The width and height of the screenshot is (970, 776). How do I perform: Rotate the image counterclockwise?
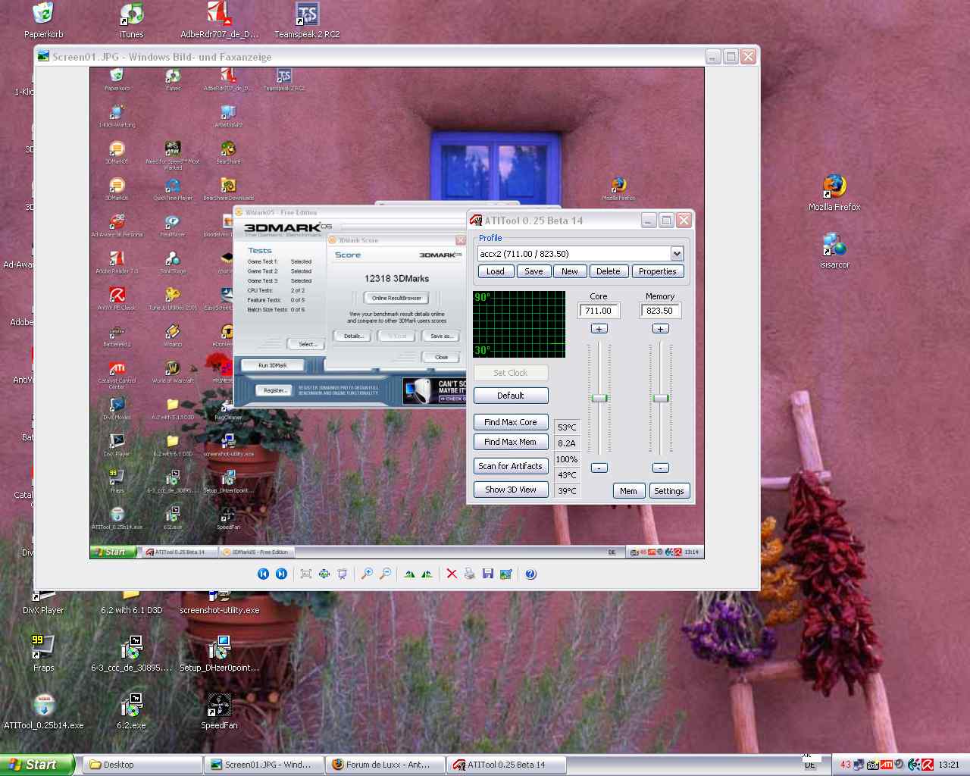click(427, 574)
